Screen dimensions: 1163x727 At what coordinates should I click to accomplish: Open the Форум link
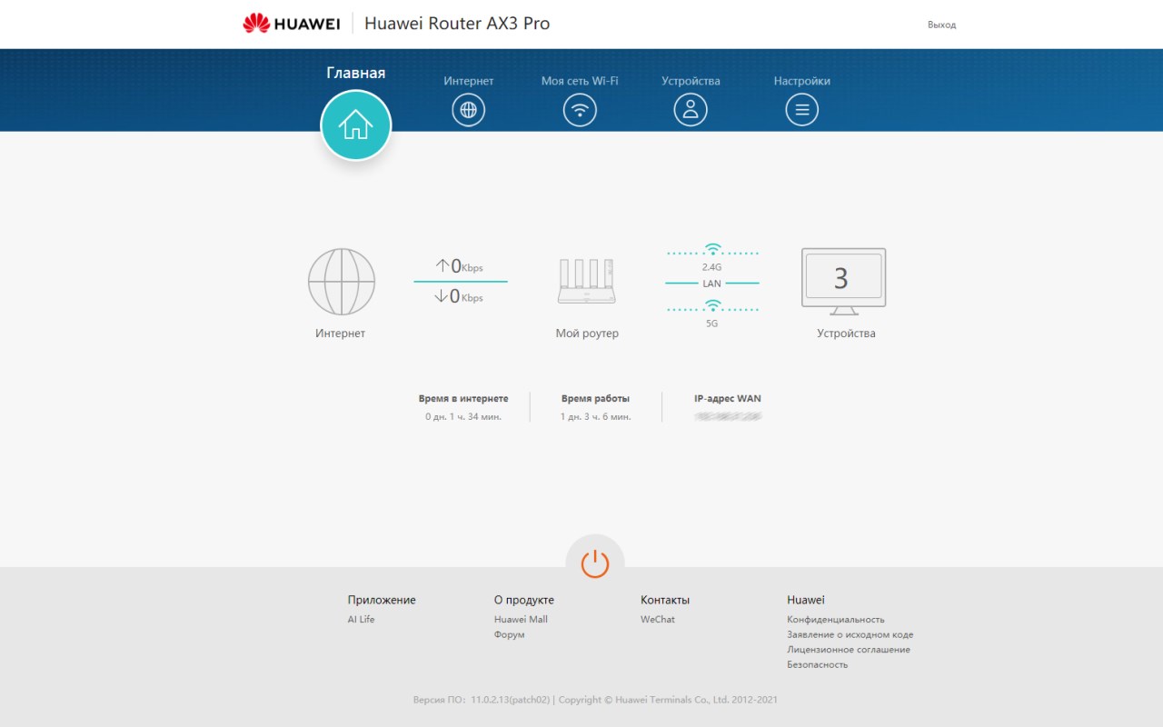point(509,634)
